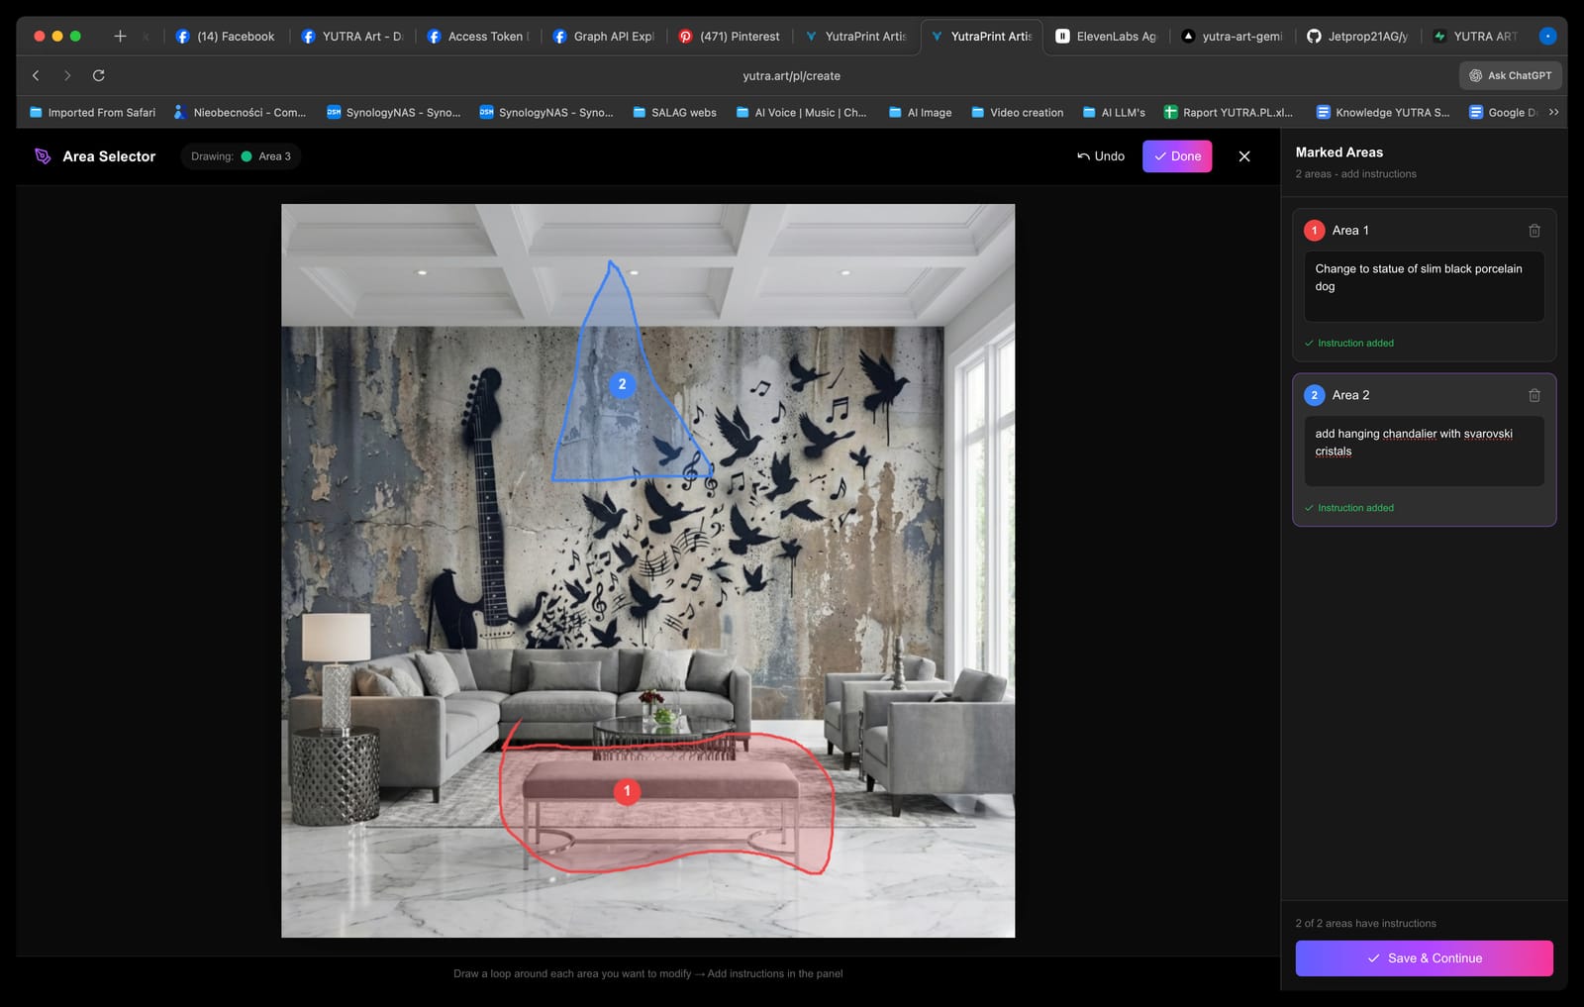Click the Area 2 instruction text box

(1424, 451)
